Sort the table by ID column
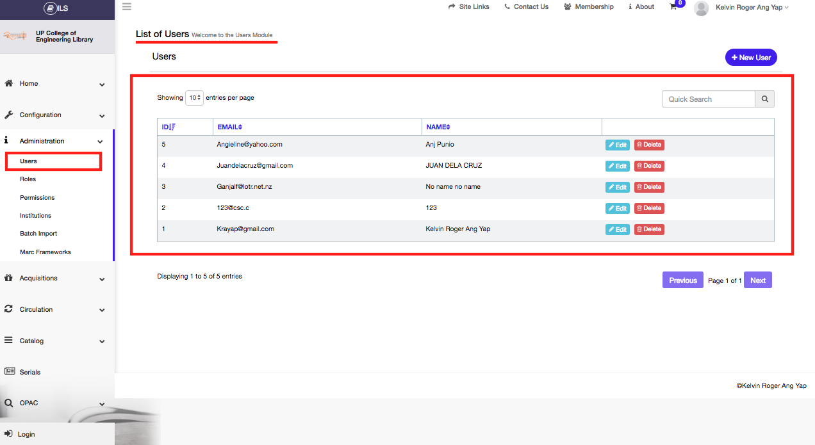 tap(169, 127)
